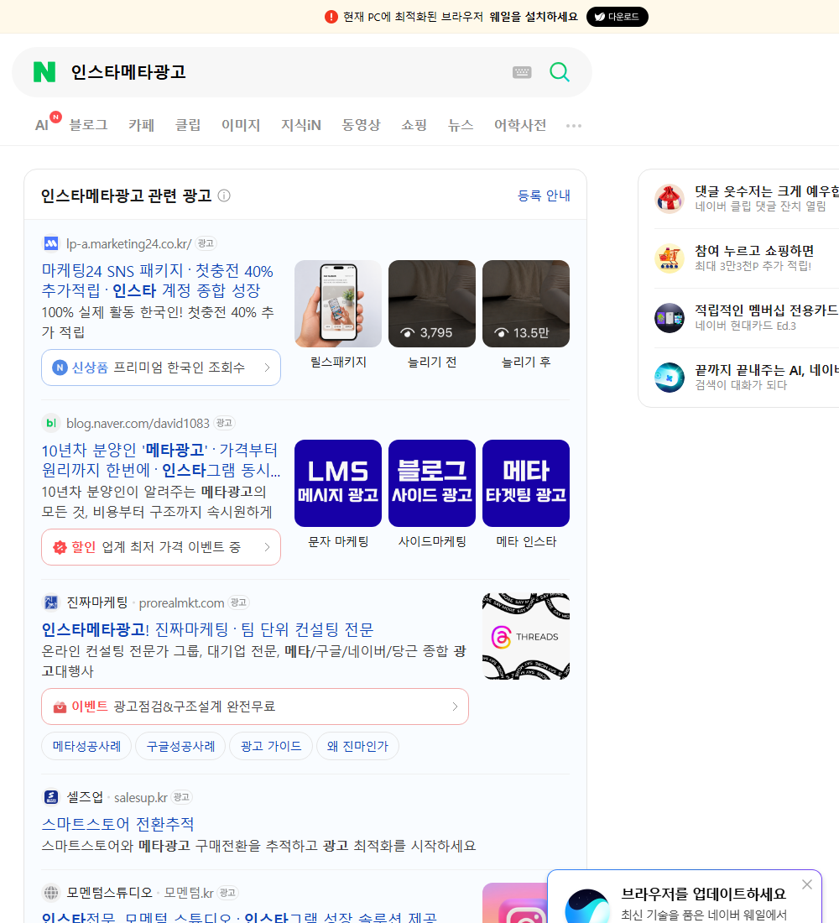Click the LMS 메시지 광고 thumbnail
839x923 pixels.
(x=338, y=483)
